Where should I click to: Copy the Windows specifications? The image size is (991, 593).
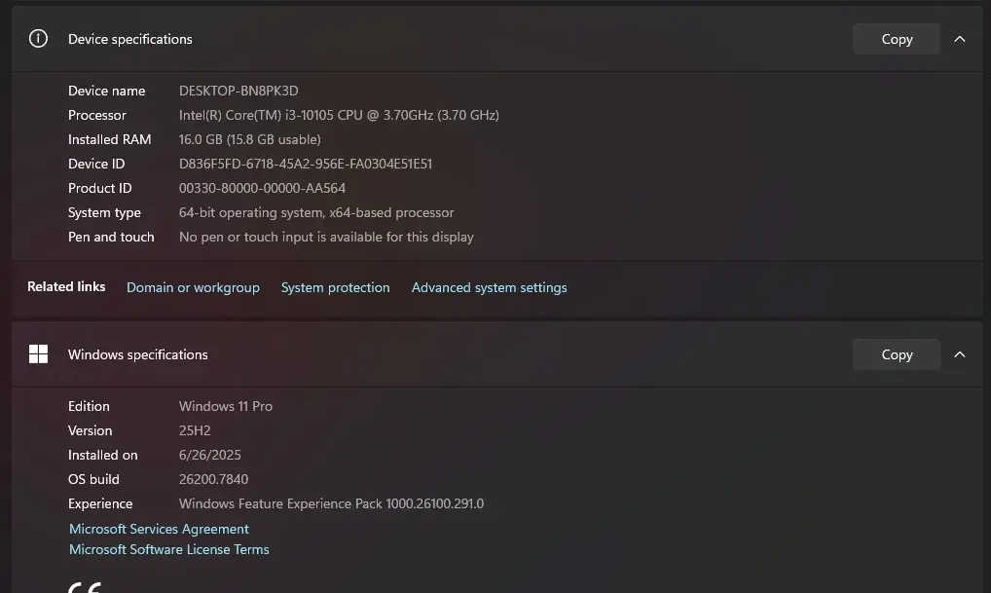coord(897,354)
